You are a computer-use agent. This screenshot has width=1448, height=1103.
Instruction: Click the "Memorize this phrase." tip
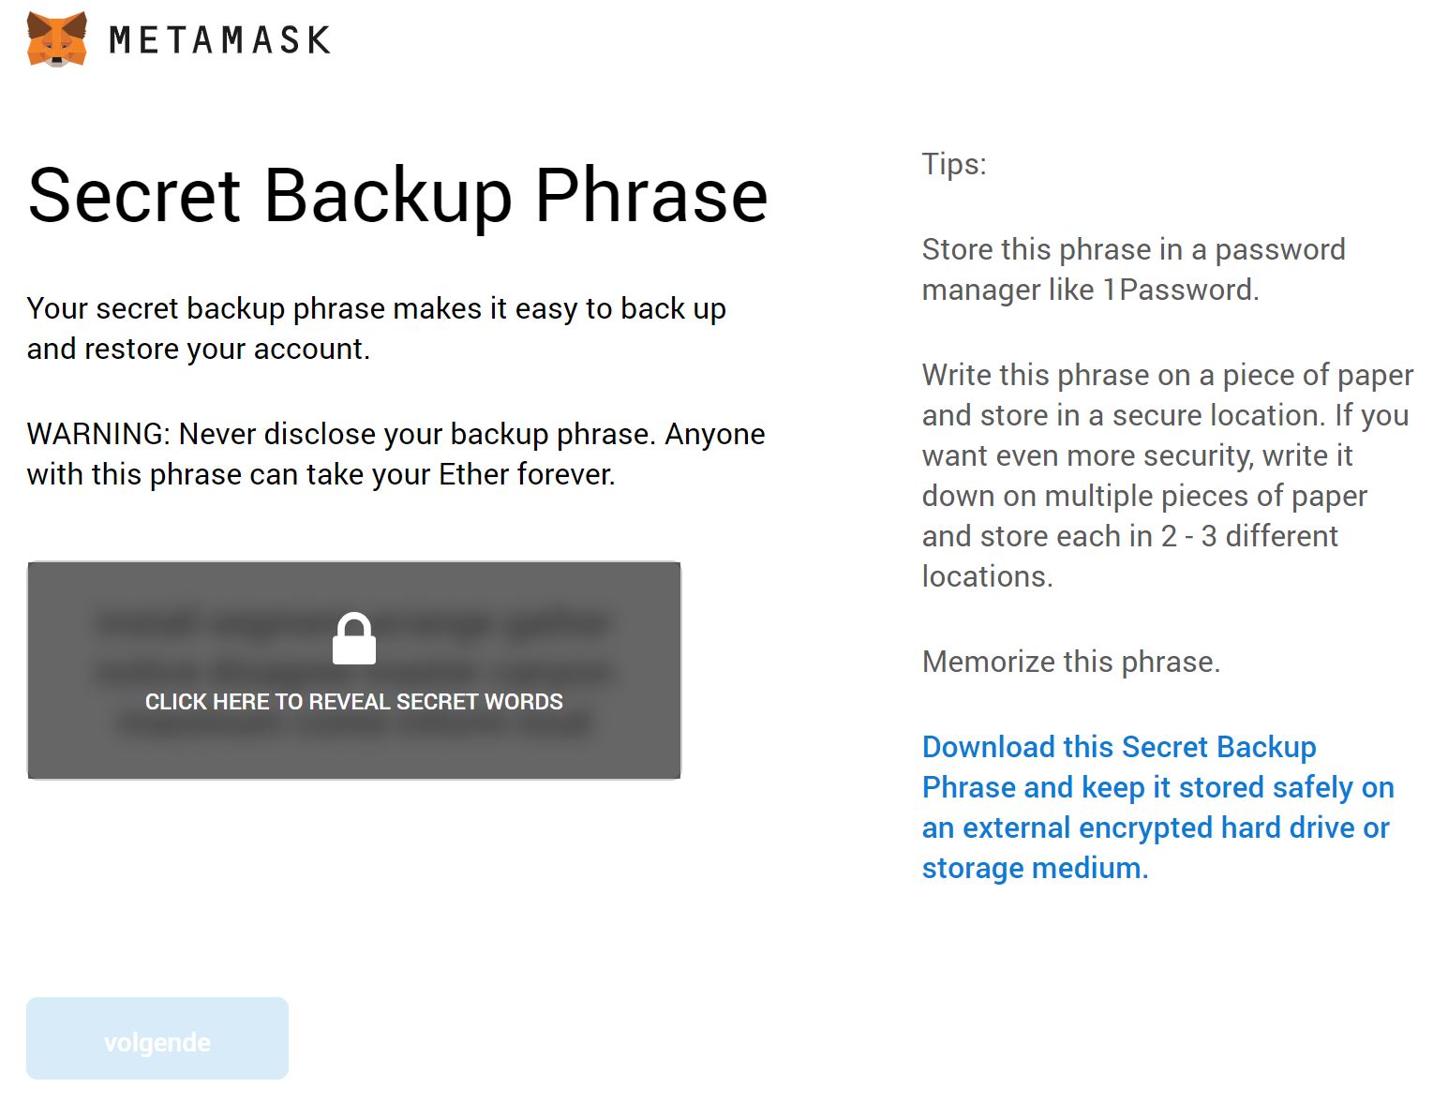[x=1070, y=662]
